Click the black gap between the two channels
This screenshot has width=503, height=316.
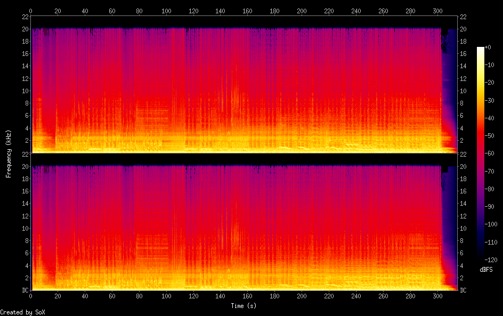[244, 159]
